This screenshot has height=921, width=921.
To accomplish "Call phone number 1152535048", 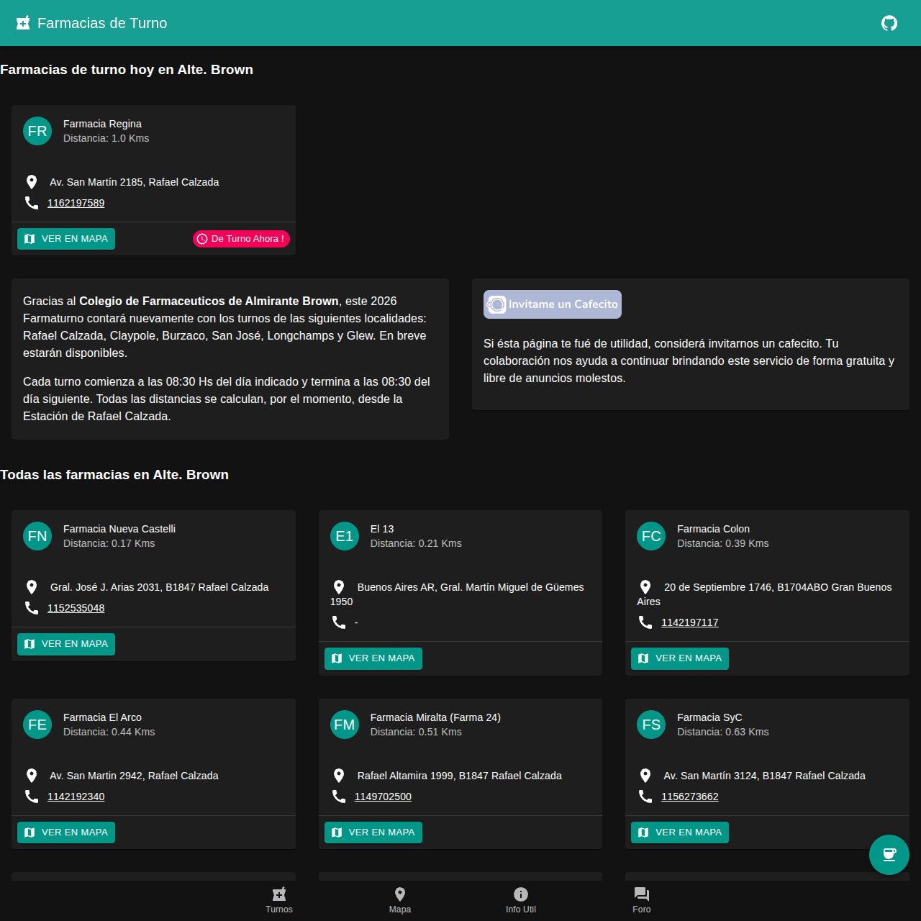I will click(76, 608).
